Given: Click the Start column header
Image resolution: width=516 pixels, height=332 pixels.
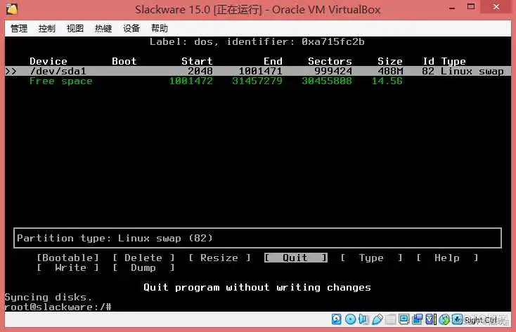Looking at the screenshot, I should click(197, 61).
